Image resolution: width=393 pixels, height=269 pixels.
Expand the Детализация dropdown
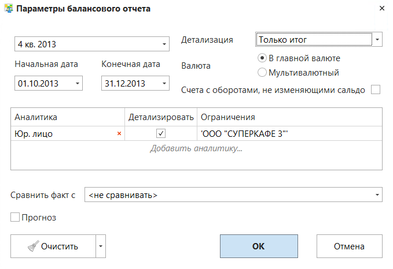click(377, 40)
